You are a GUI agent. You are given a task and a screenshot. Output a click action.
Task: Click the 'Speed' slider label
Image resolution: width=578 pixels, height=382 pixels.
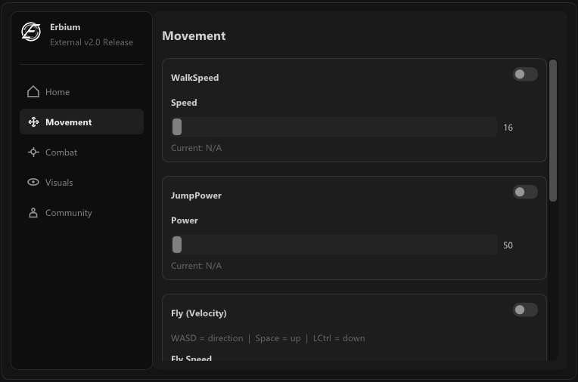tap(184, 103)
